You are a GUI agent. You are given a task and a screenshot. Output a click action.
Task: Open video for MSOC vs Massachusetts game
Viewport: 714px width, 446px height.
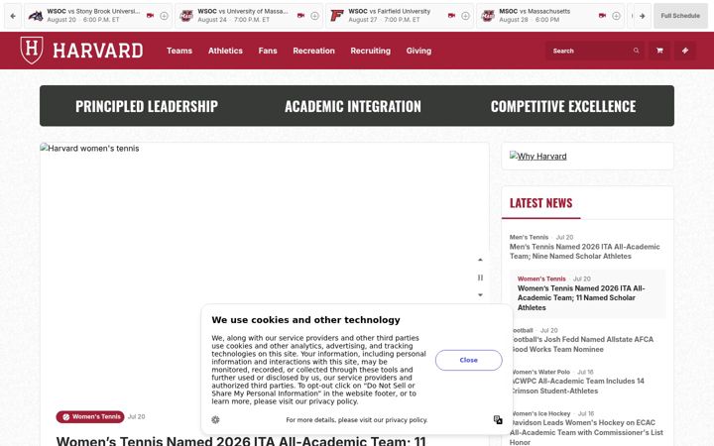[x=602, y=16]
